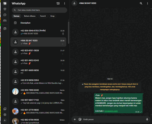Click the Cari atau mulai chat baru field
The height and width of the screenshot is (124, 152).
click(40, 10)
